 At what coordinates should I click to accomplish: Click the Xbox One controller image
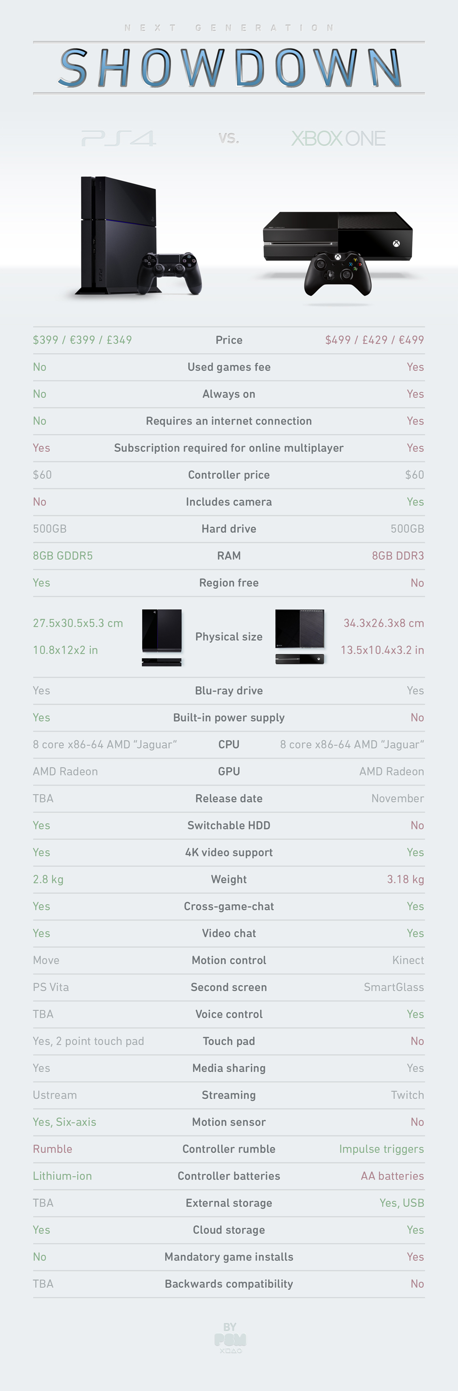(x=337, y=273)
